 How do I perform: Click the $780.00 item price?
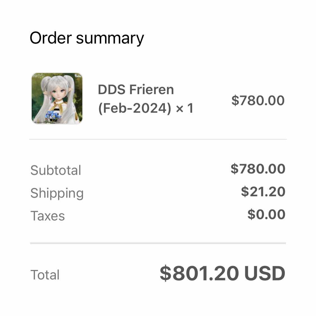tap(258, 101)
